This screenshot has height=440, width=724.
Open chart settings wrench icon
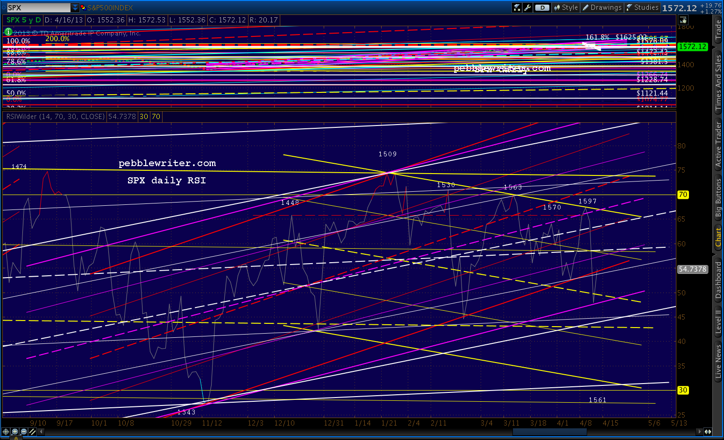[528, 7]
